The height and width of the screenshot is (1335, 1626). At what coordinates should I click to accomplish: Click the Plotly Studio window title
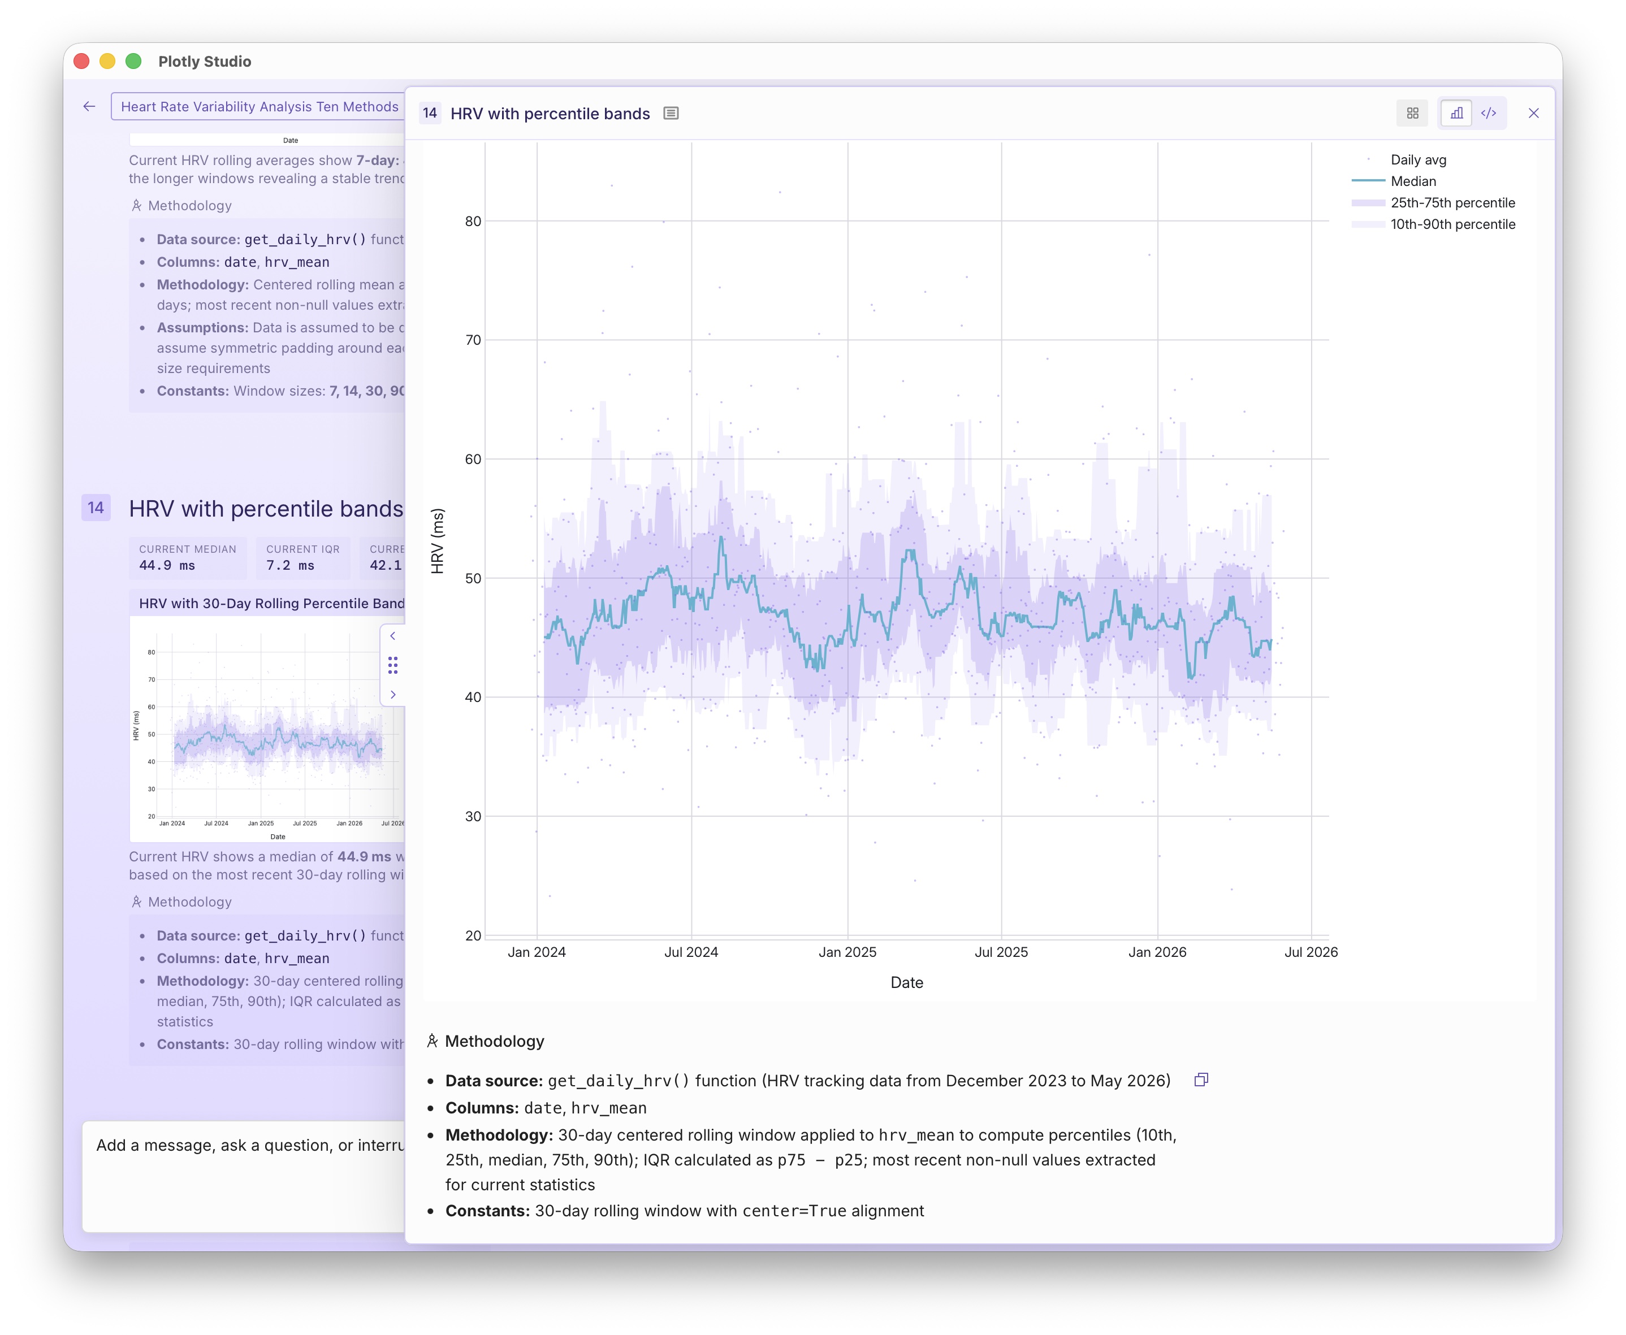point(205,62)
